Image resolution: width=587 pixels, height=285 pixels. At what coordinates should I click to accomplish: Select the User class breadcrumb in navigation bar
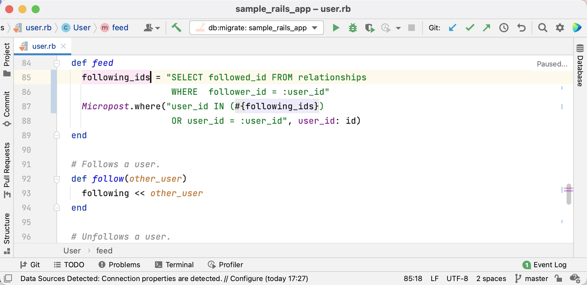[x=77, y=28]
